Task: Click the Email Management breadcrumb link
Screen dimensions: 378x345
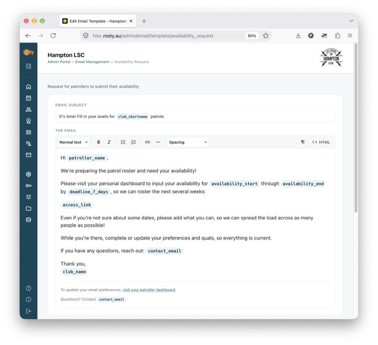Action: pyautogui.click(x=92, y=62)
